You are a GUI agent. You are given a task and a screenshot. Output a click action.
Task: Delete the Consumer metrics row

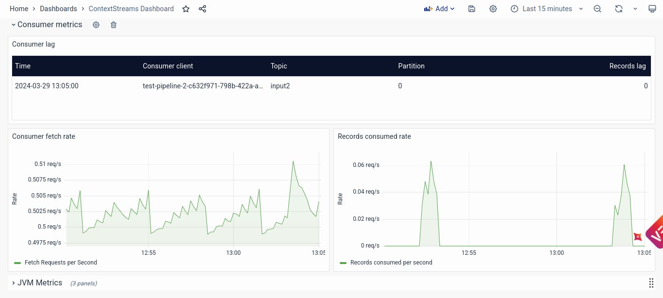click(114, 25)
